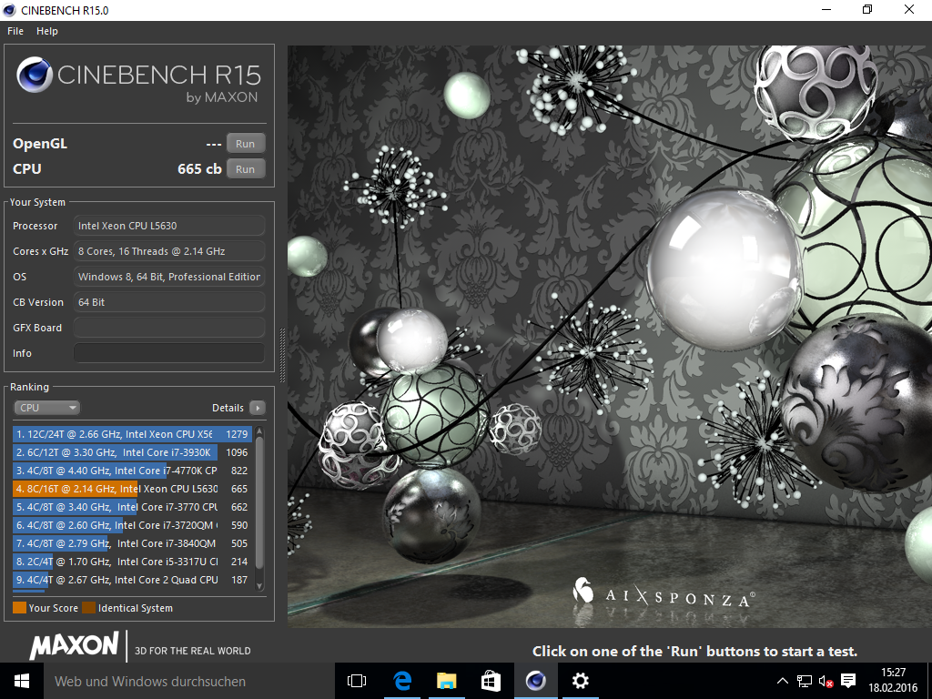Run the CPU benchmark test
932x699 pixels.
pos(245,168)
